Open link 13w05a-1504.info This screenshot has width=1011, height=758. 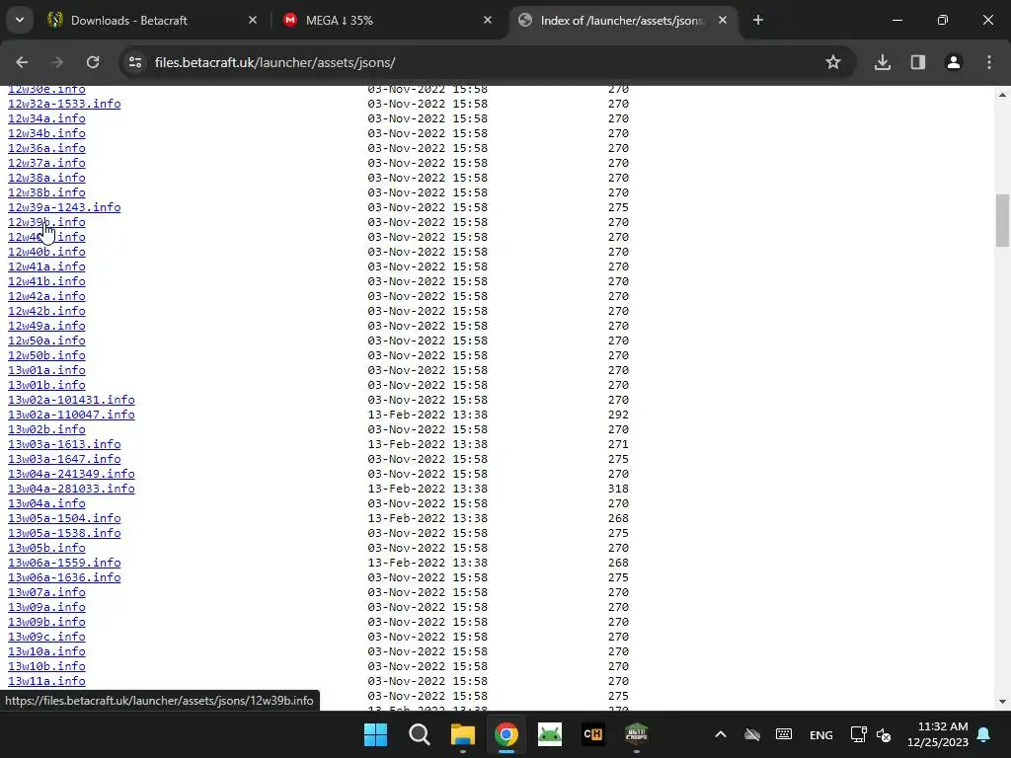(x=64, y=519)
